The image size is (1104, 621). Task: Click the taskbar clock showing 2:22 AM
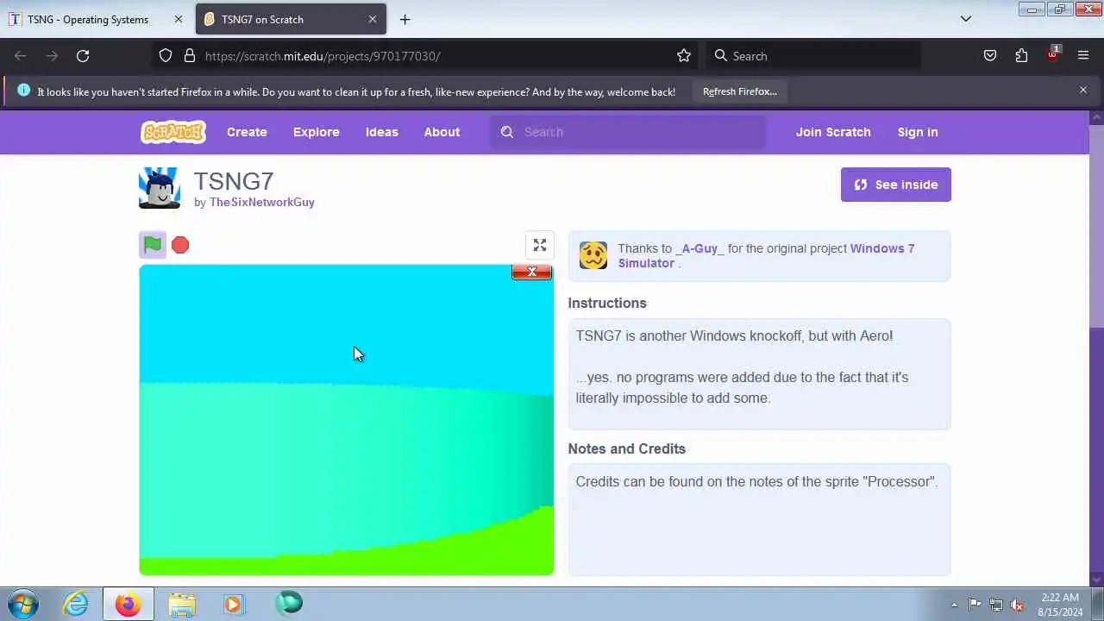[1060, 605]
